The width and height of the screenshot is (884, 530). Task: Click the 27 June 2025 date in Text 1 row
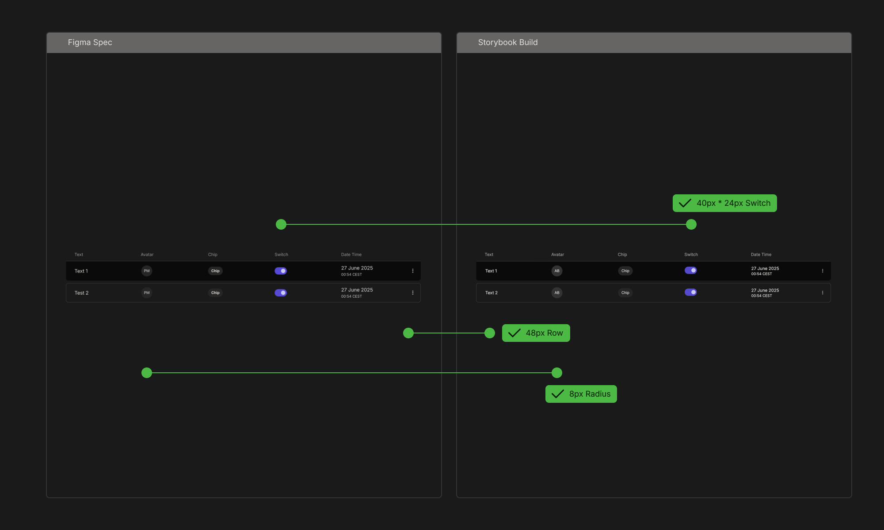[357, 268]
